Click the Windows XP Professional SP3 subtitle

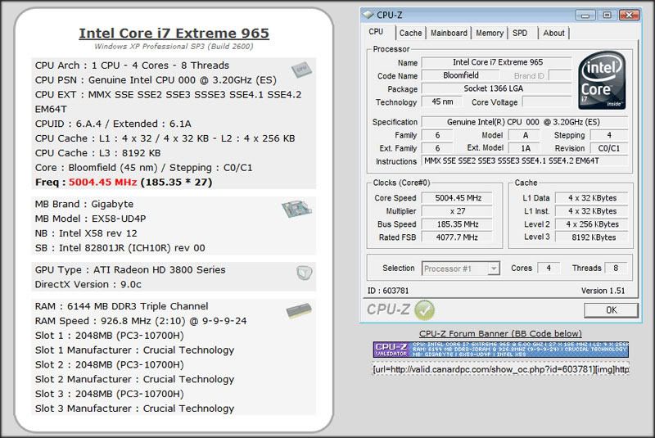coord(174,47)
